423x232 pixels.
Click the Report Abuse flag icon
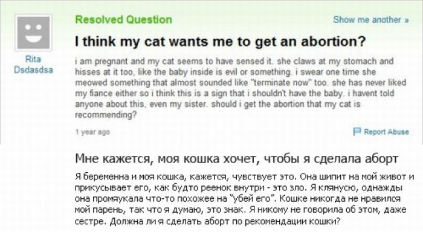point(357,132)
